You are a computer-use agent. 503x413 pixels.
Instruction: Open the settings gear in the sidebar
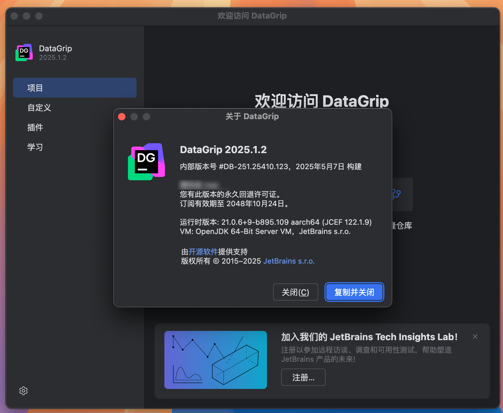23,391
